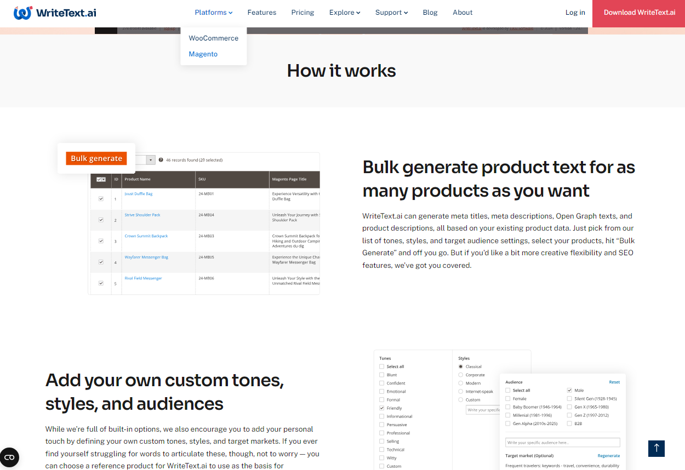This screenshot has width=685, height=470.
Task: Tick Select all under Tones
Action: point(381,367)
